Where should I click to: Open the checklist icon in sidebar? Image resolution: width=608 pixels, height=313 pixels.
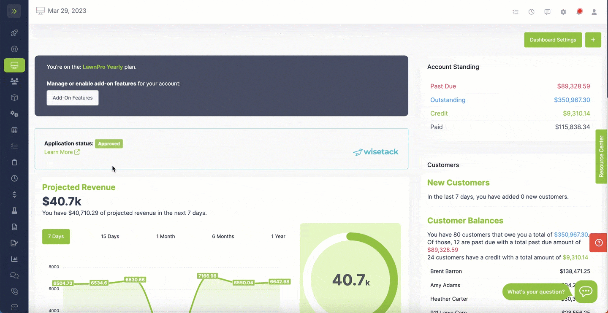click(x=14, y=146)
